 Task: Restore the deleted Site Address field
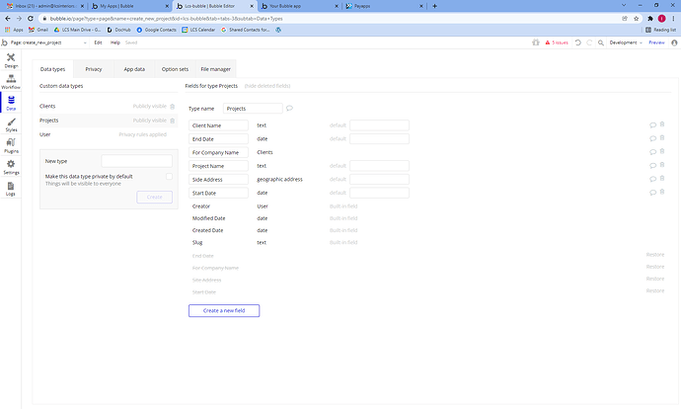coord(655,279)
